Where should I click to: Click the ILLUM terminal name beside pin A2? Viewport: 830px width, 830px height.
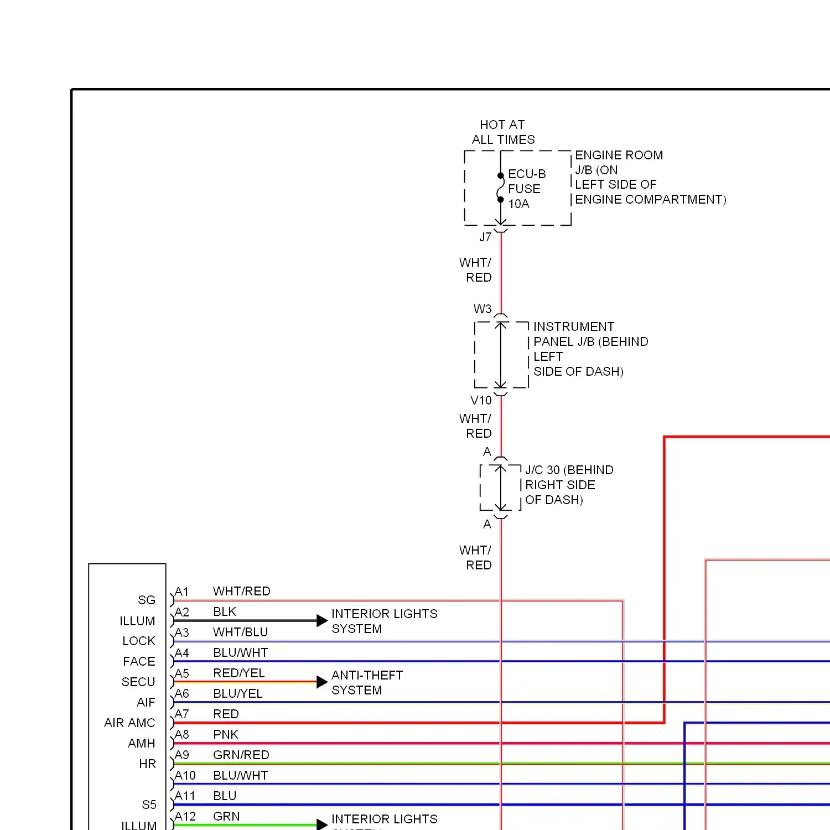point(137,621)
